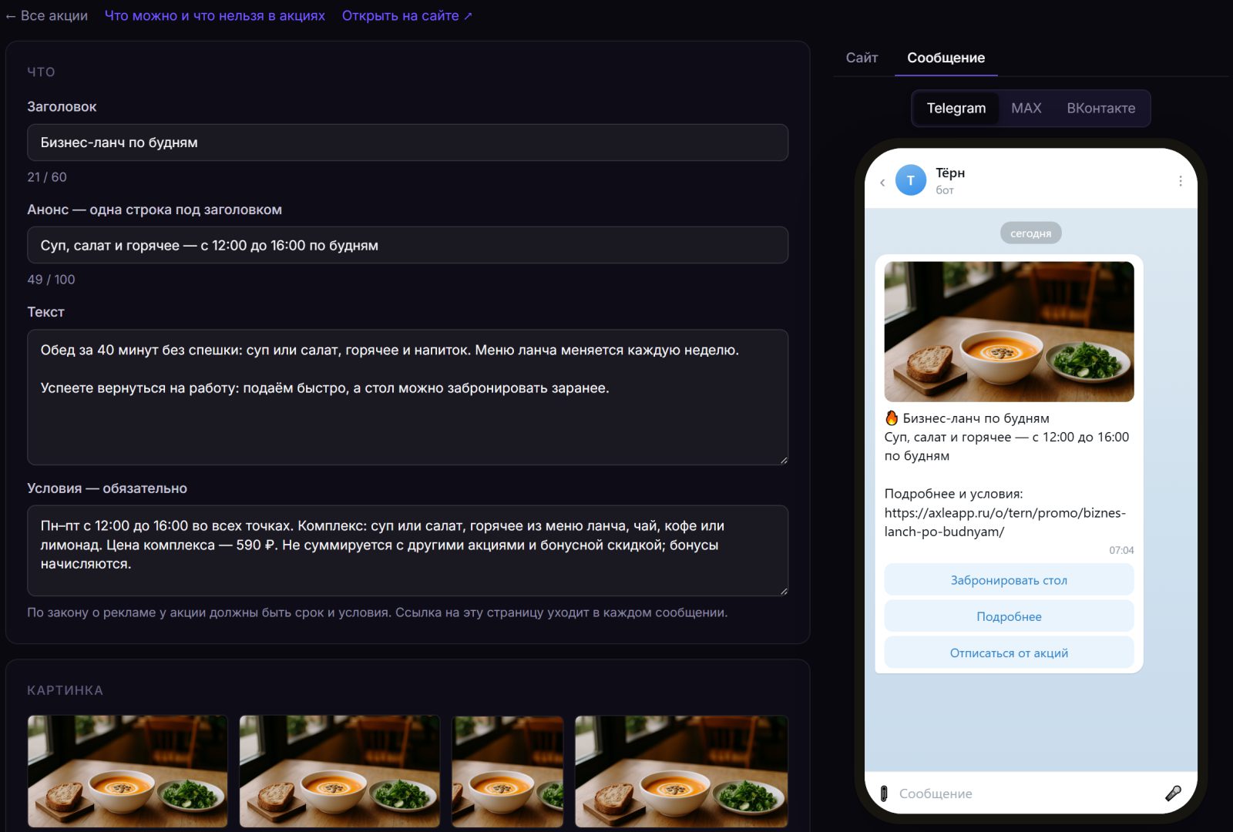Switch to the Сайт preview tab
The image size is (1233, 832).
pos(862,58)
